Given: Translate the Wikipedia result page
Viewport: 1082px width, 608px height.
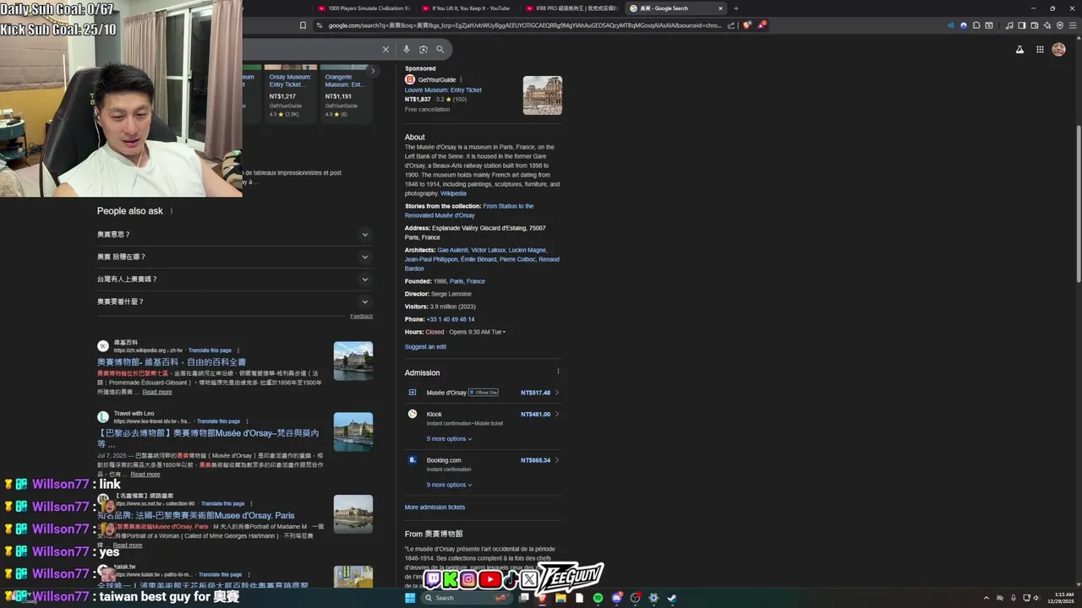Looking at the screenshot, I should [210, 350].
